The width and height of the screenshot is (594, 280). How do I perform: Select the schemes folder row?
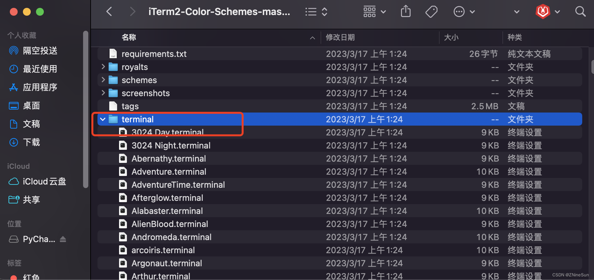(340, 80)
